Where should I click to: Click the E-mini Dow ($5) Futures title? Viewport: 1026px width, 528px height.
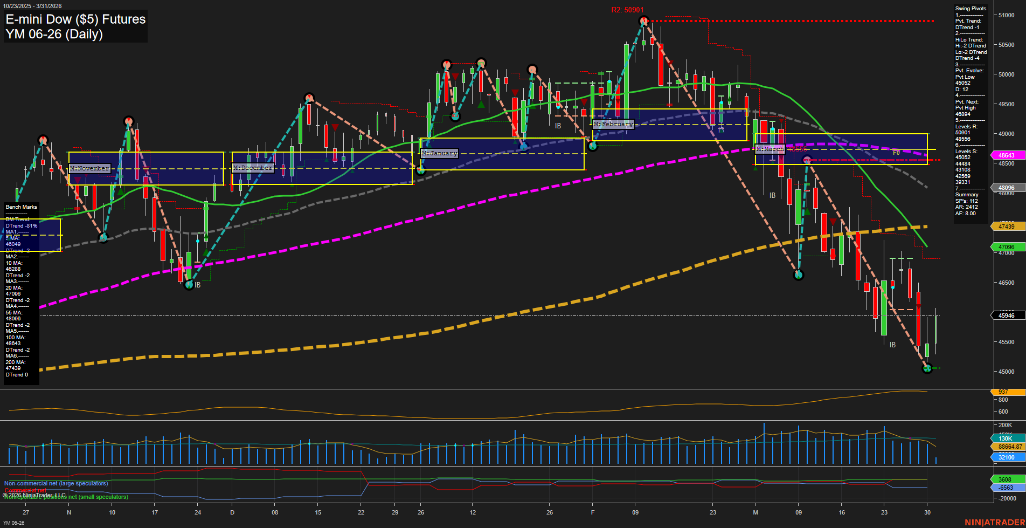(x=74, y=19)
